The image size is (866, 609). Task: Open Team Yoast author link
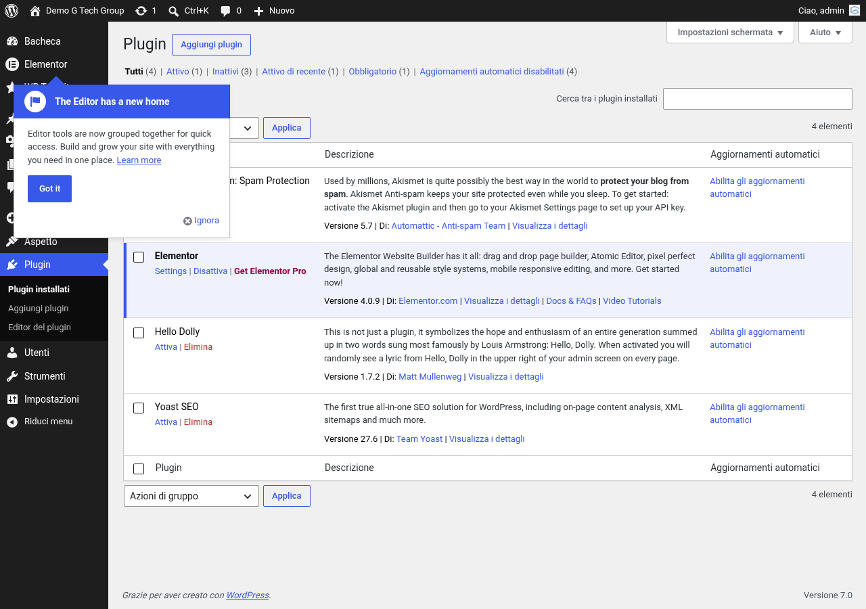[419, 439]
